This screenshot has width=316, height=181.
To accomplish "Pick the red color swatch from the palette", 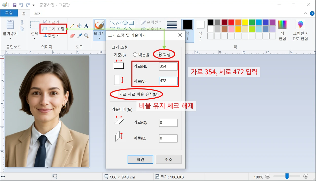I will coord(231,22).
